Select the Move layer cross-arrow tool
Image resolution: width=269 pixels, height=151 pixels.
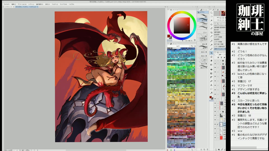coord(211,25)
